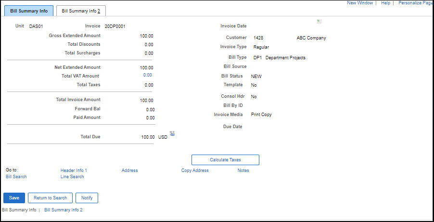Click the Notify button
This screenshot has height=222, width=434.
pos(87,198)
